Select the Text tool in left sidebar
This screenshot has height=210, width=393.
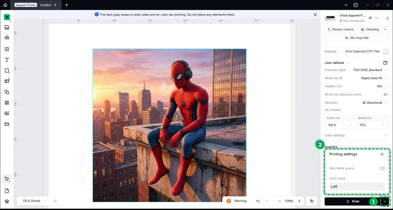coord(7,60)
